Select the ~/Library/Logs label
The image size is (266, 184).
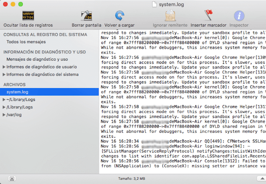21,99
